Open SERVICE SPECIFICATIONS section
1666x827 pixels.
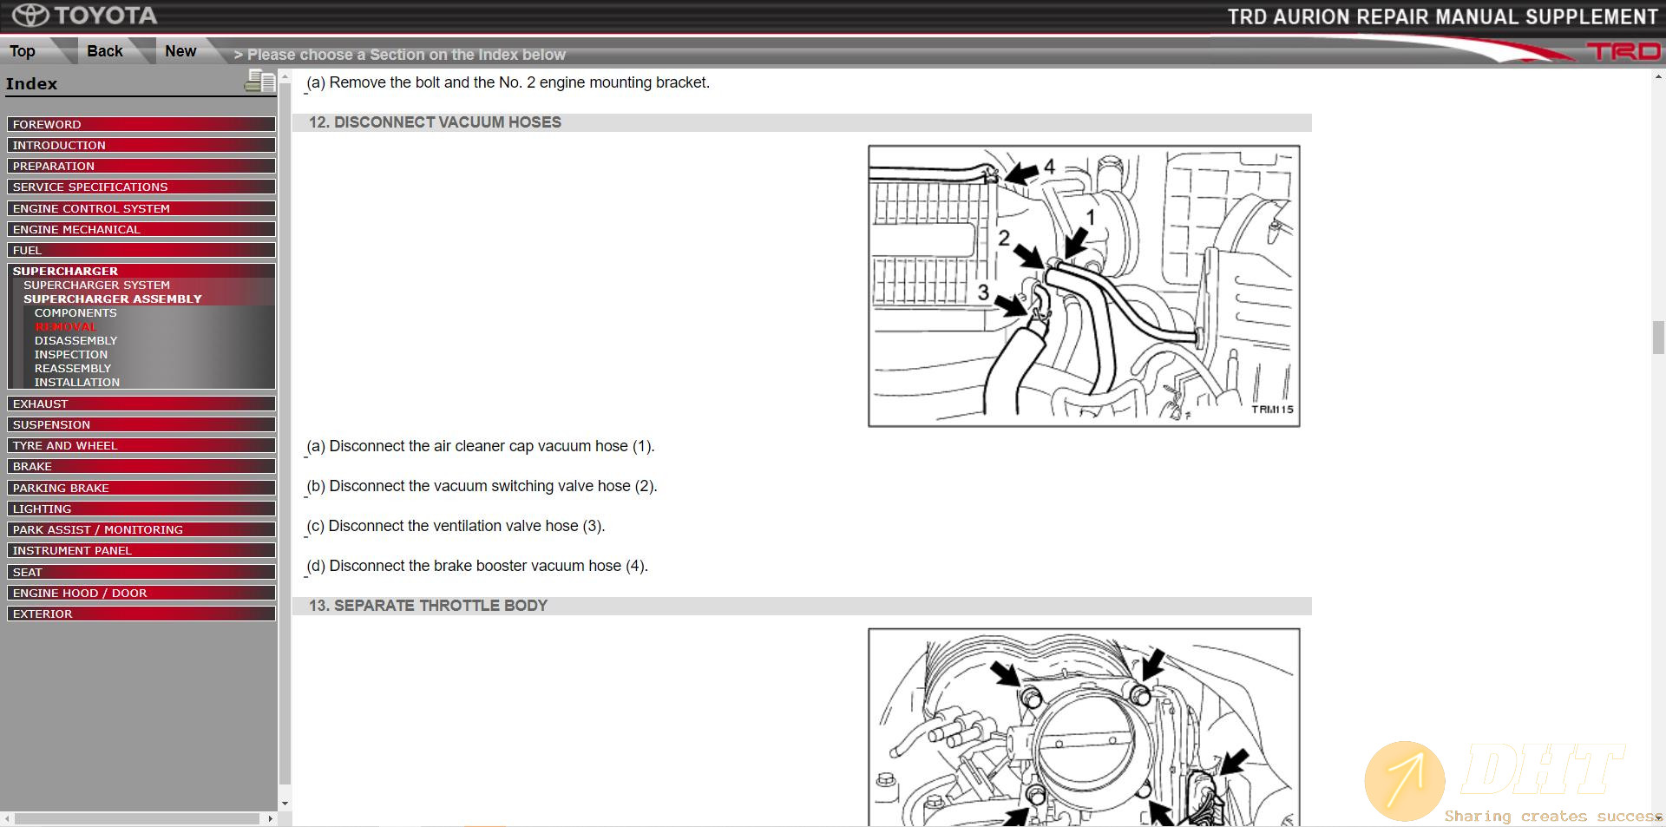pyautogui.click(x=141, y=187)
